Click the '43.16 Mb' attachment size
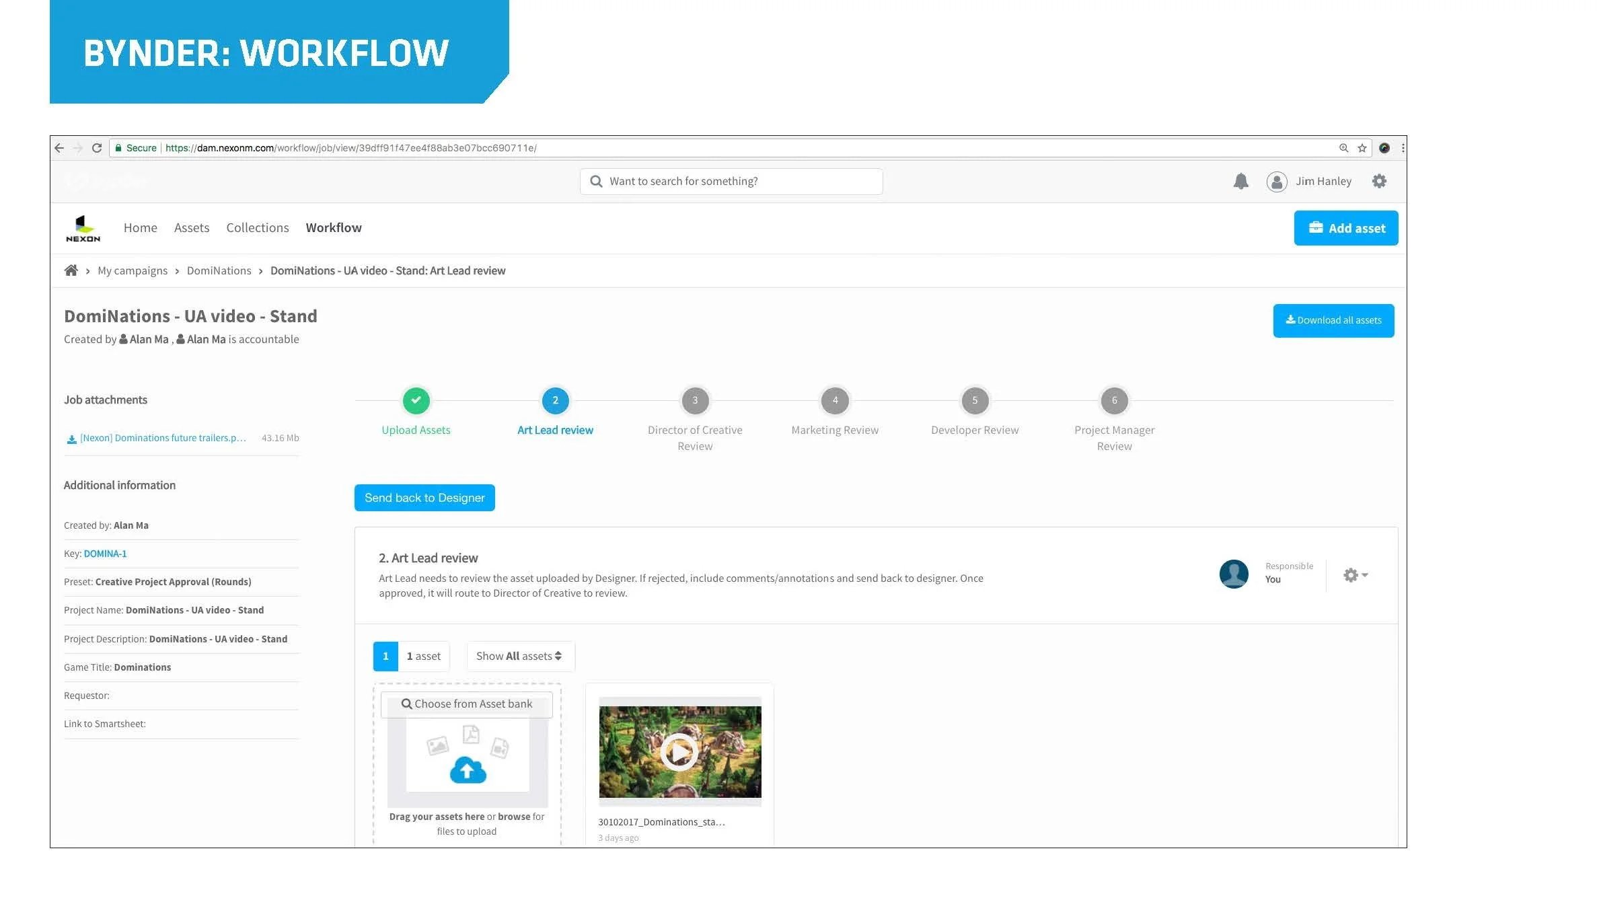1597x898 pixels. tap(281, 439)
